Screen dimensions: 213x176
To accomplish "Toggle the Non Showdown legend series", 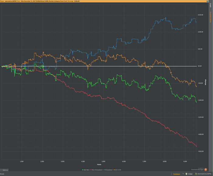I will pyautogui.click(x=96, y=170).
